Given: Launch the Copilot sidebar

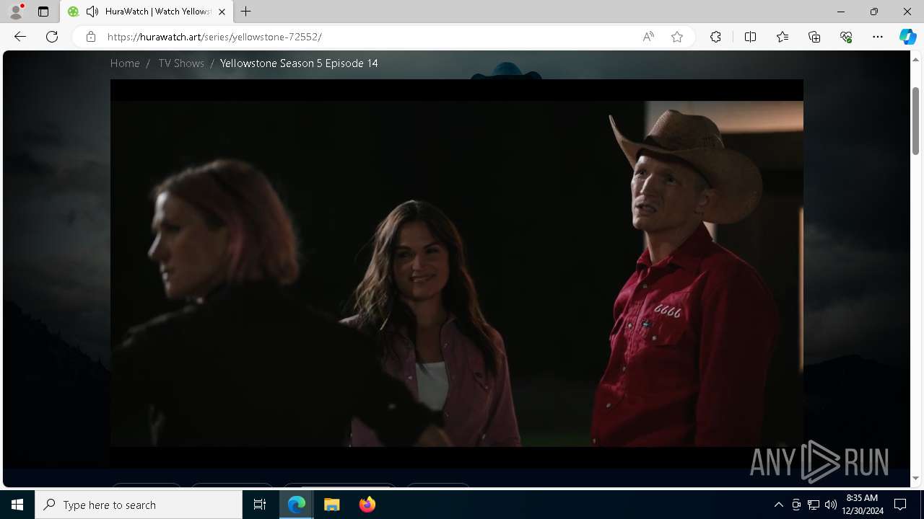Looking at the screenshot, I should click(908, 37).
